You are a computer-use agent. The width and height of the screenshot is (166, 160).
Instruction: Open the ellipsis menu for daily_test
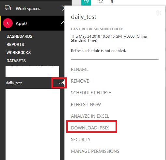click(60, 83)
